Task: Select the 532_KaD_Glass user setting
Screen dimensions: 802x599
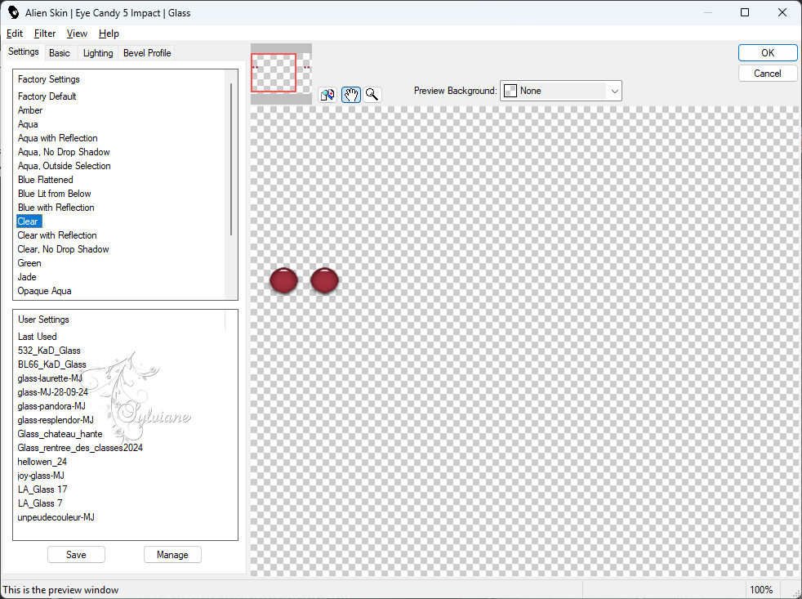Action: pos(48,351)
